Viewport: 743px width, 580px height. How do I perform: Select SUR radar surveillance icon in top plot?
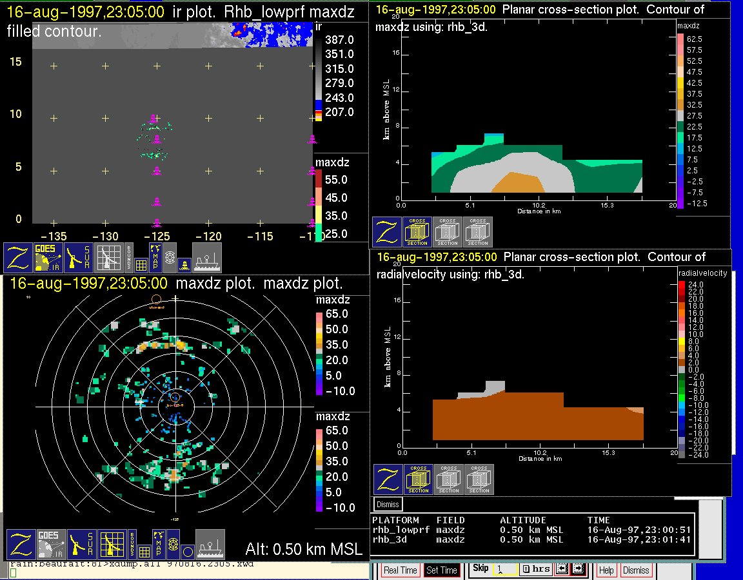pyautogui.click(x=80, y=258)
